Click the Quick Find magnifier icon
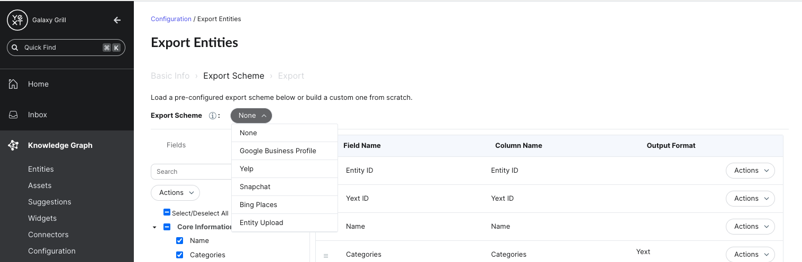Image resolution: width=802 pixels, height=262 pixels. pyautogui.click(x=15, y=48)
